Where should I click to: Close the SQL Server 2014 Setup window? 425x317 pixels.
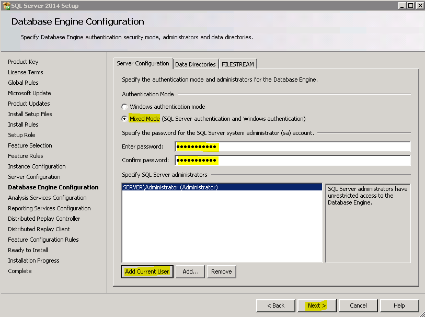pos(420,5)
